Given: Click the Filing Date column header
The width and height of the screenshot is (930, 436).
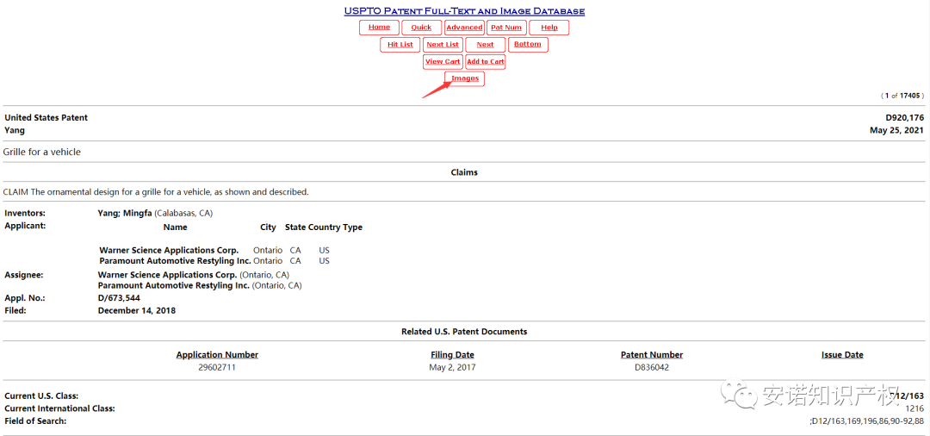Looking at the screenshot, I should [x=453, y=355].
